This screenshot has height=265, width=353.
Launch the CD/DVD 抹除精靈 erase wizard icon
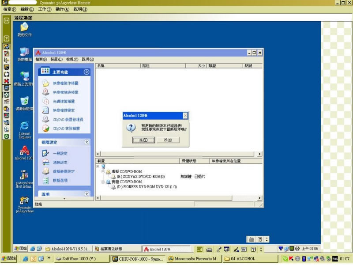(46, 129)
